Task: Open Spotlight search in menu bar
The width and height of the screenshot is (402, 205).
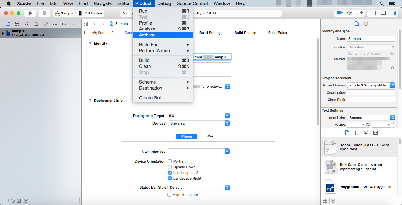Action: pyautogui.click(x=382, y=3)
